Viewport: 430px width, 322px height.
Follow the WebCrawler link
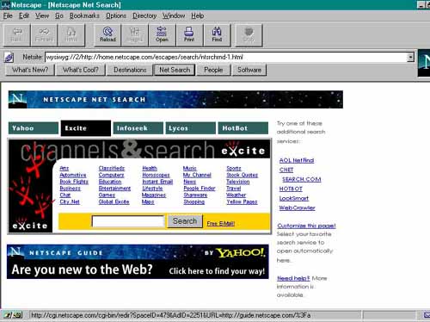pos(297,207)
